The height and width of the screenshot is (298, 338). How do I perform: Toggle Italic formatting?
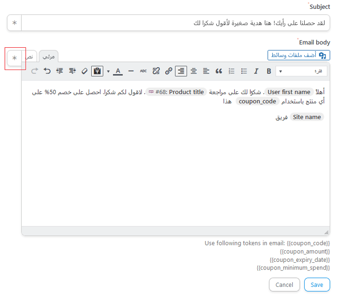click(256, 71)
